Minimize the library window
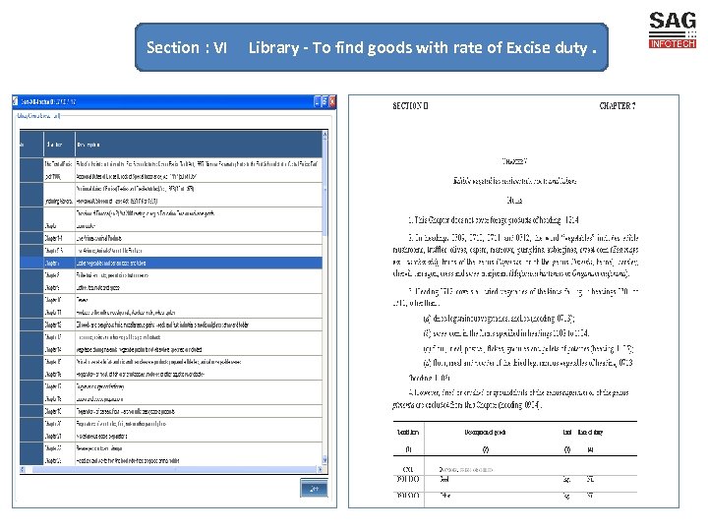This screenshot has height=531, width=708. pyautogui.click(x=318, y=101)
